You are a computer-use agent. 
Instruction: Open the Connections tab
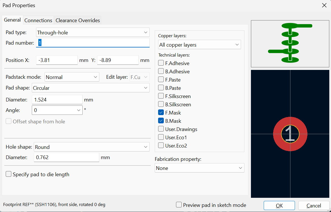coord(38,20)
